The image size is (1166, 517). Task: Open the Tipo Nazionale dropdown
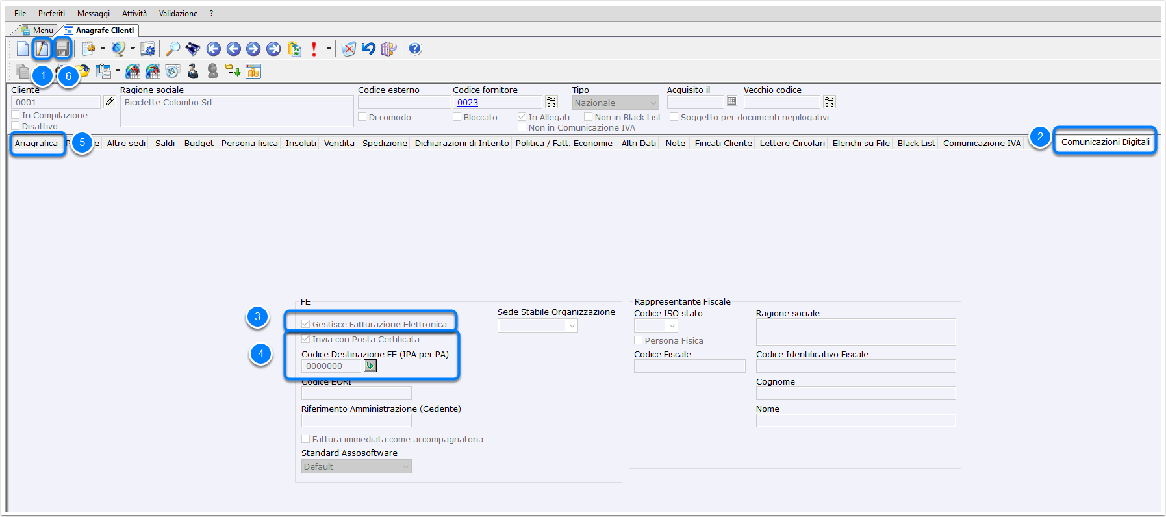tap(615, 103)
